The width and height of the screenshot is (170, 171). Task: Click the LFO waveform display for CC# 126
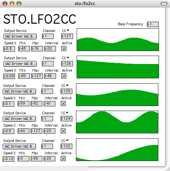pyautogui.click(x=118, y=67)
